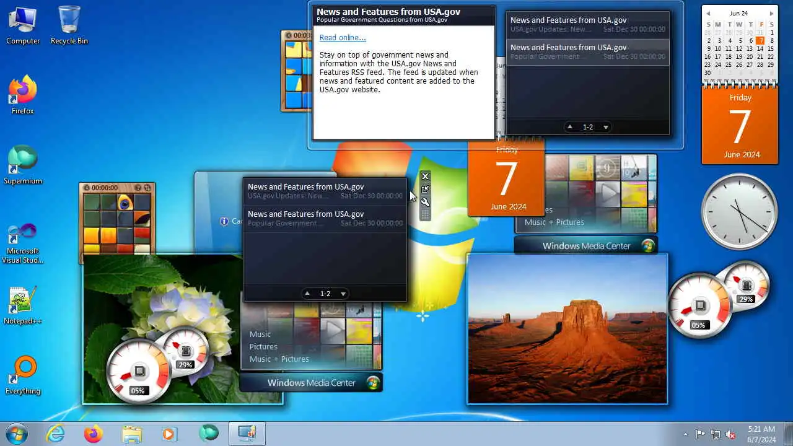
Task: Select highlighted day 7 in the month grid
Action: (760, 41)
